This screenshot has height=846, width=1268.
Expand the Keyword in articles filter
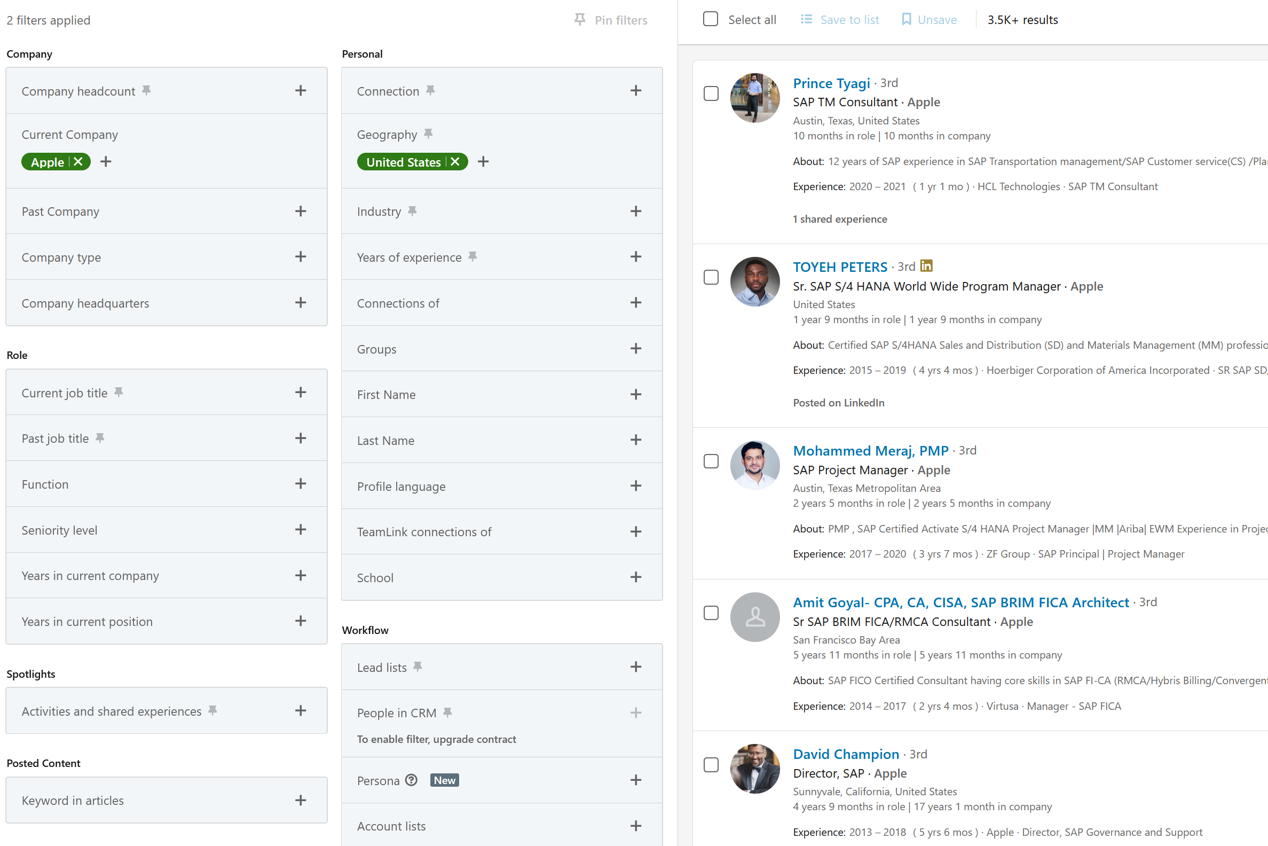tap(301, 800)
